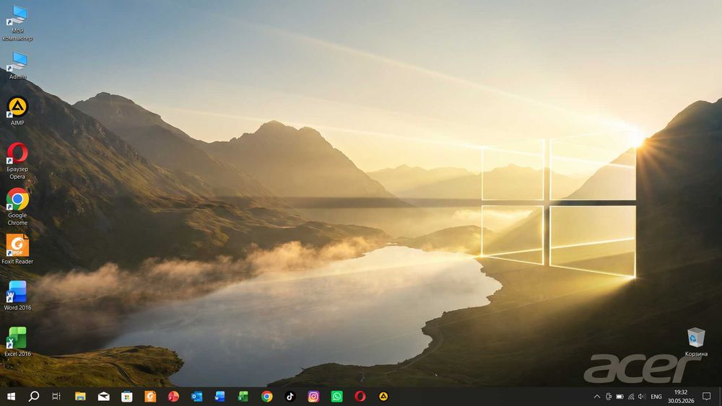
Task: Open Instagram from the taskbar
Action: pos(313,397)
